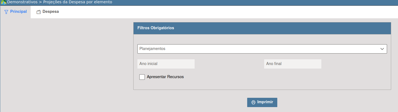Click empty tab bar area right of Despesa
This screenshot has width=398, height=112.
pos(219,12)
